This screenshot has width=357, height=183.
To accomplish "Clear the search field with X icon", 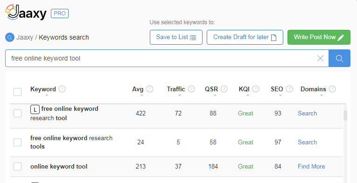I will 320,58.
